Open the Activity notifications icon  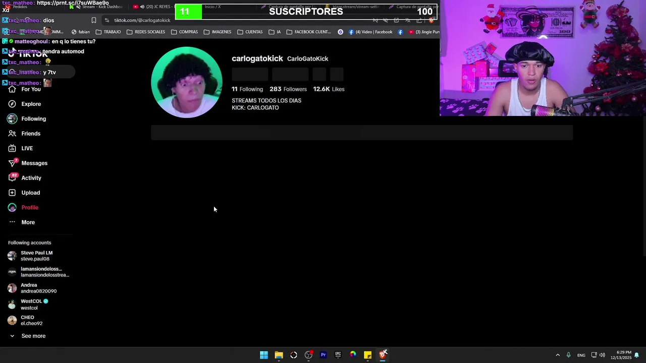(x=12, y=178)
